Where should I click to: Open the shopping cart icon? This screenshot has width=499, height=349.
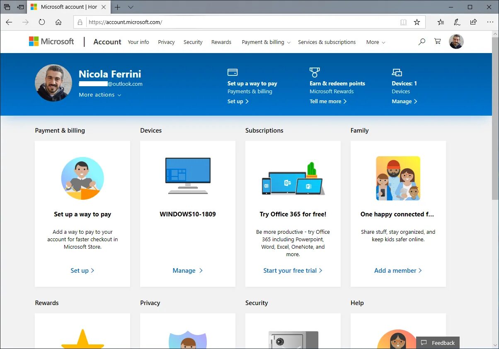(437, 41)
